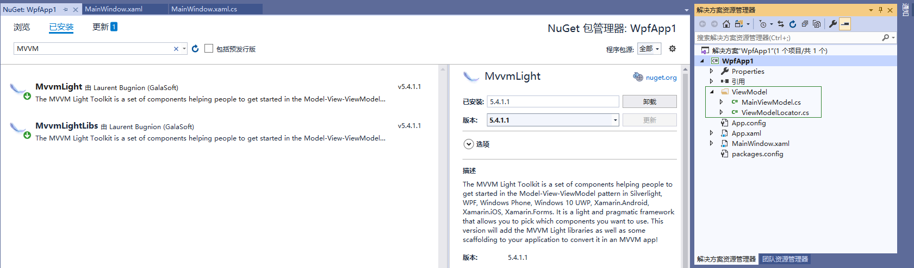Collapse the ViewModel folder
This screenshot has height=268, width=914.
click(712, 92)
